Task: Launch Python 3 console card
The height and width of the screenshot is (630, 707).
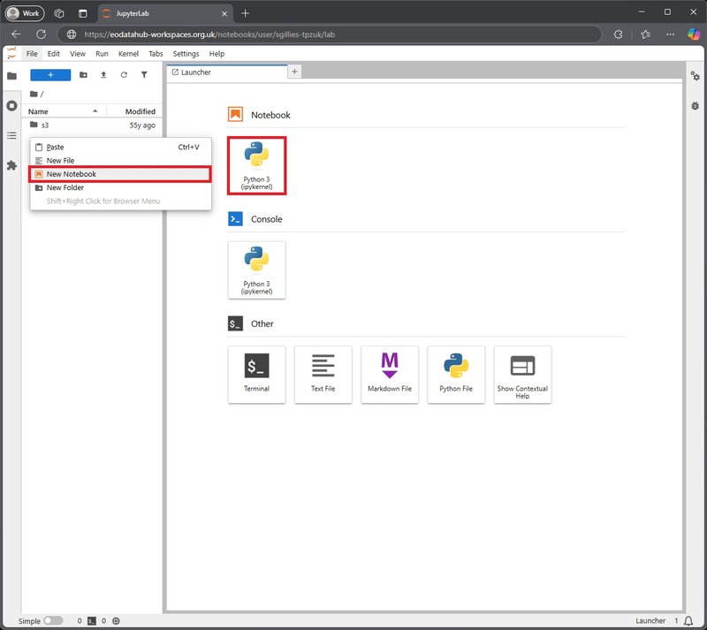Action: pos(256,269)
